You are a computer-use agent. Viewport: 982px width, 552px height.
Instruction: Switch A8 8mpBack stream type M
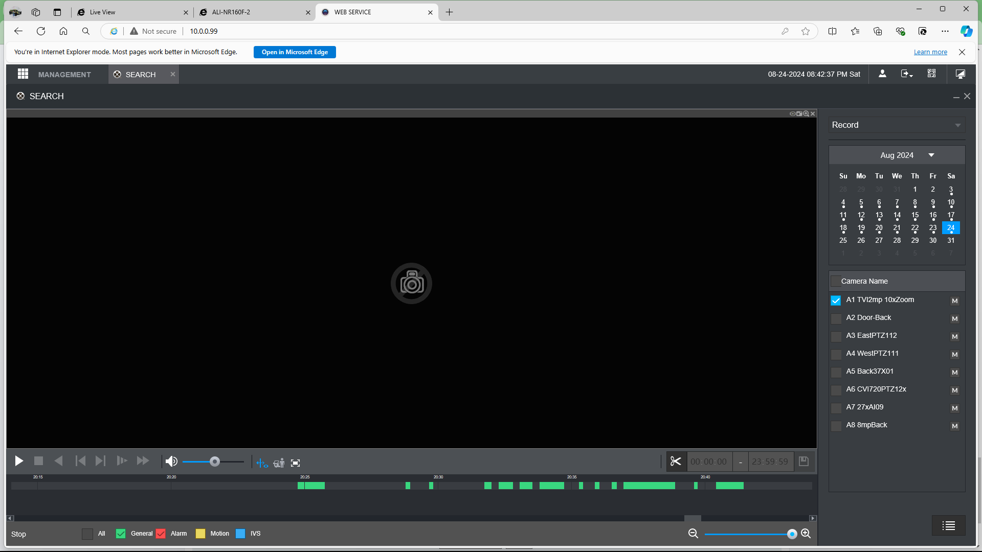(x=954, y=426)
